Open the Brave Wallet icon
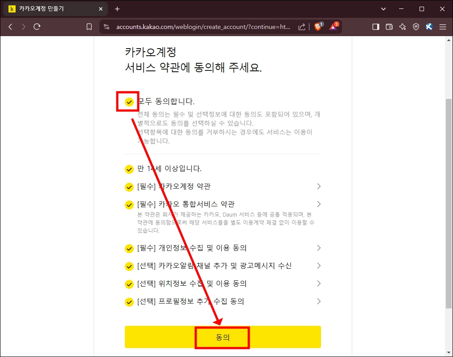Viewport: 453px width, 357px height. pyautogui.click(x=389, y=27)
